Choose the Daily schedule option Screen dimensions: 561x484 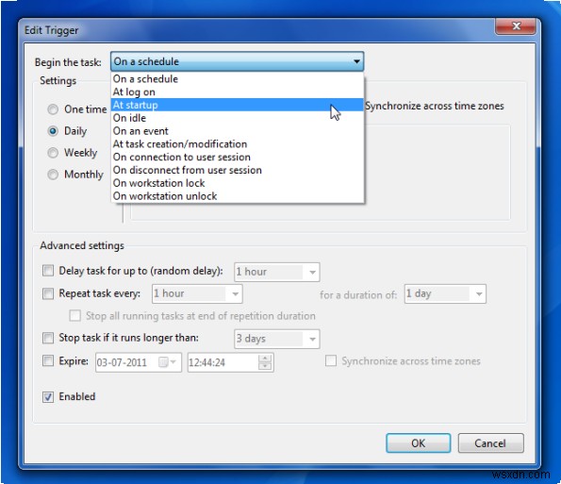click(x=53, y=131)
